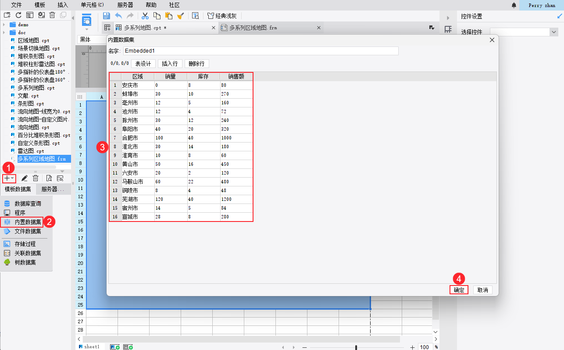The image size is (564, 350).
Task: Click add form sheet icon
Action: pyautogui.click(x=128, y=347)
